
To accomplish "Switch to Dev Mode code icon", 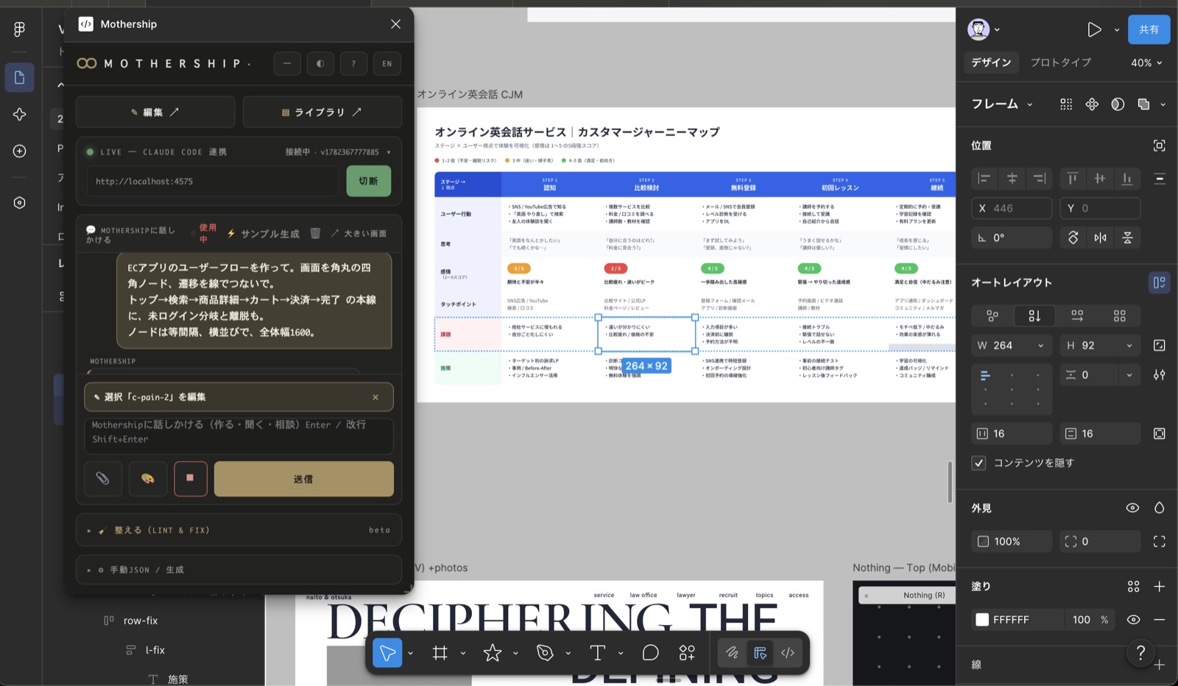I will [x=788, y=652].
